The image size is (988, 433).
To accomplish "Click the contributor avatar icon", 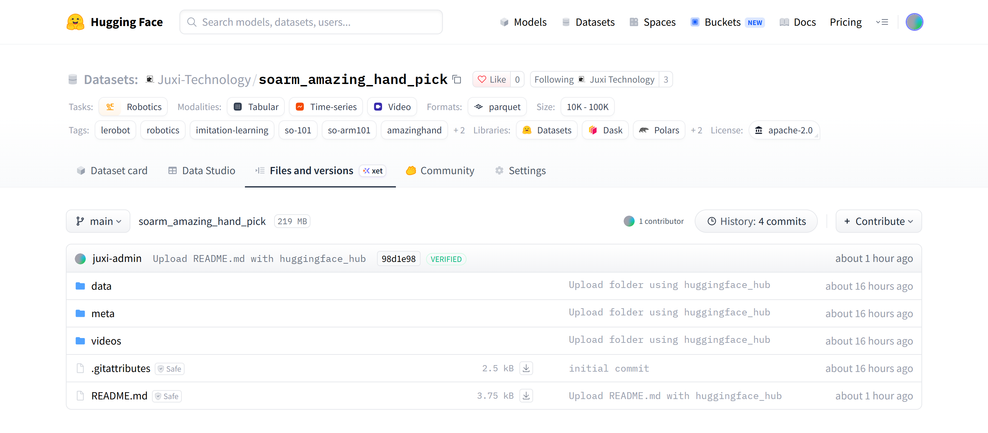I will 629,221.
